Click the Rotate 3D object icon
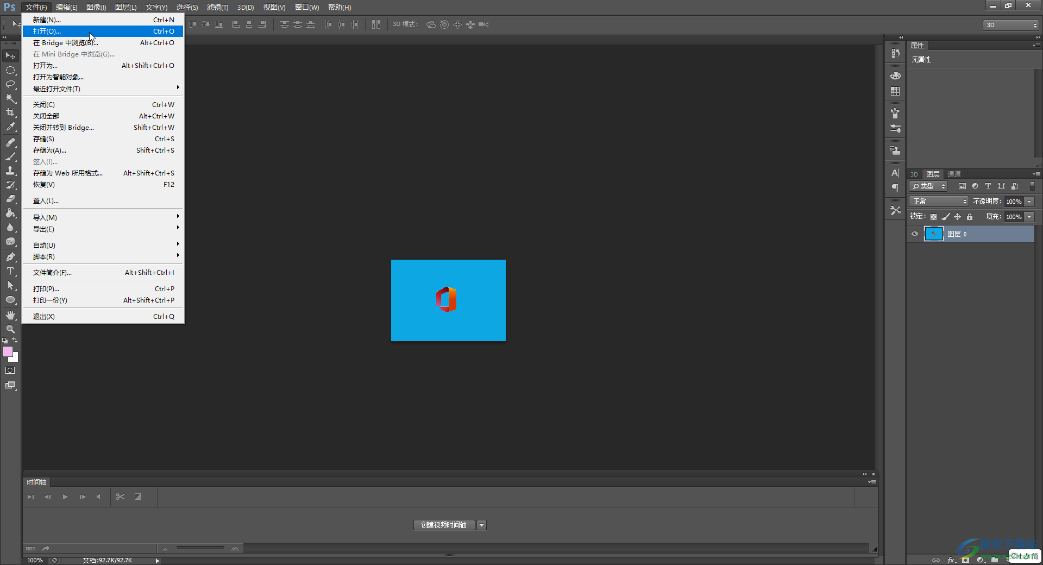This screenshot has width=1043, height=565. pyautogui.click(x=431, y=24)
